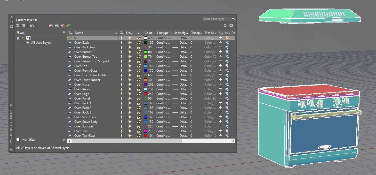
Task: Click the Oven Top Glass color swatch
Action: click(146, 136)
